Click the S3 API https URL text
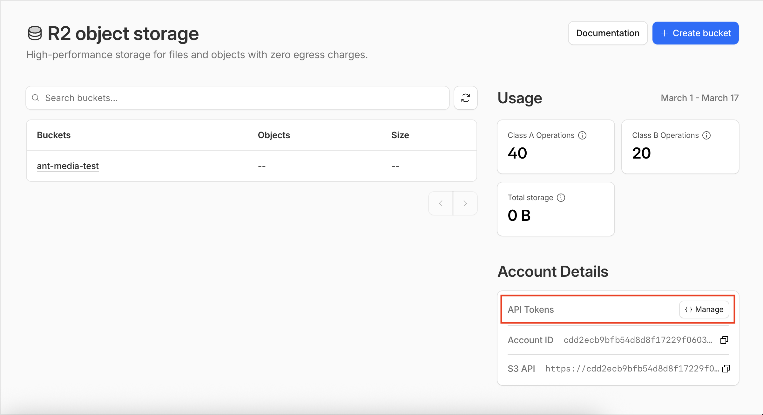763x415 pixels. [x=632, y=369]
